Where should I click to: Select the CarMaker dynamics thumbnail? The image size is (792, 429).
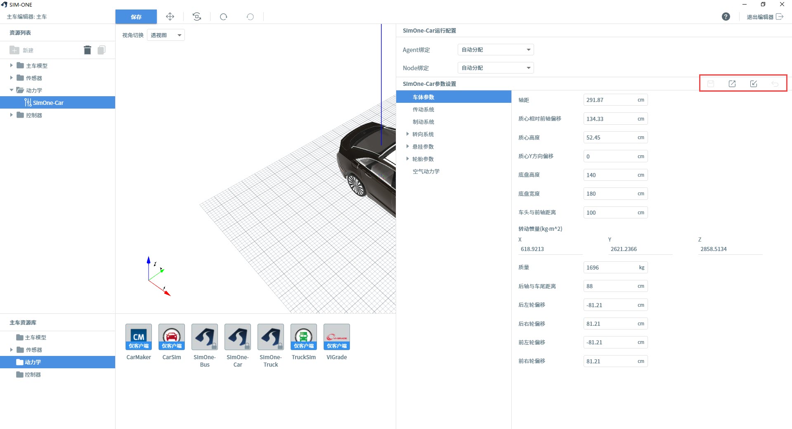pyautogui.click(x=139, y=337)
